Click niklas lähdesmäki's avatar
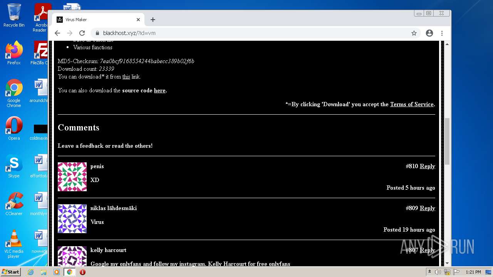 click(x=72, y=219)
